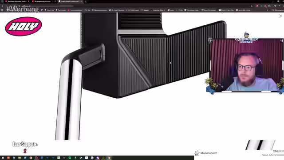Close the enlarged product image overlay
The width and height of the screenshot is (284, 160).
coord(280,16)
